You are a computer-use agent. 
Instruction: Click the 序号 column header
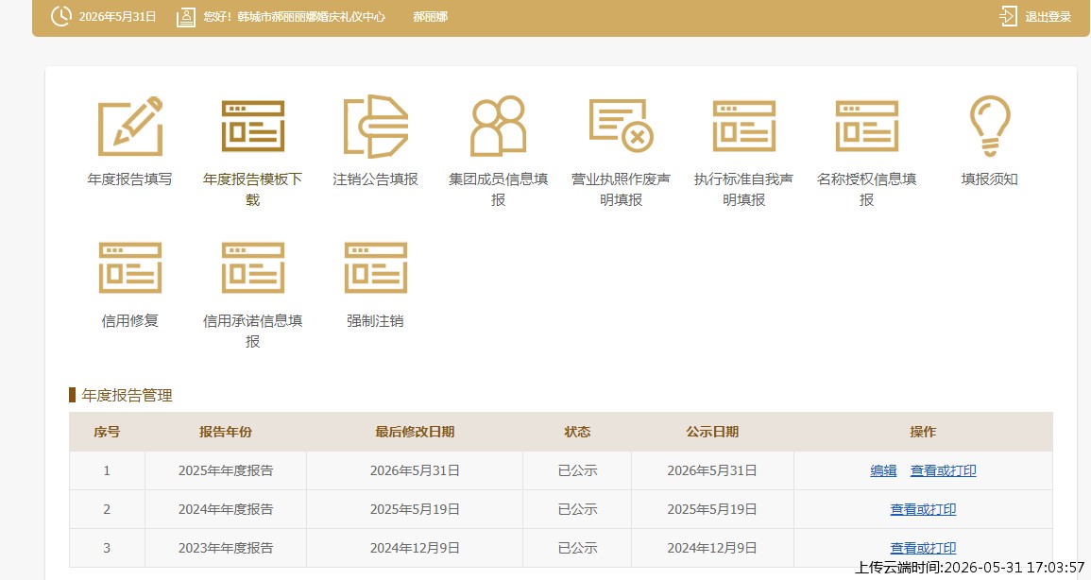107,432
